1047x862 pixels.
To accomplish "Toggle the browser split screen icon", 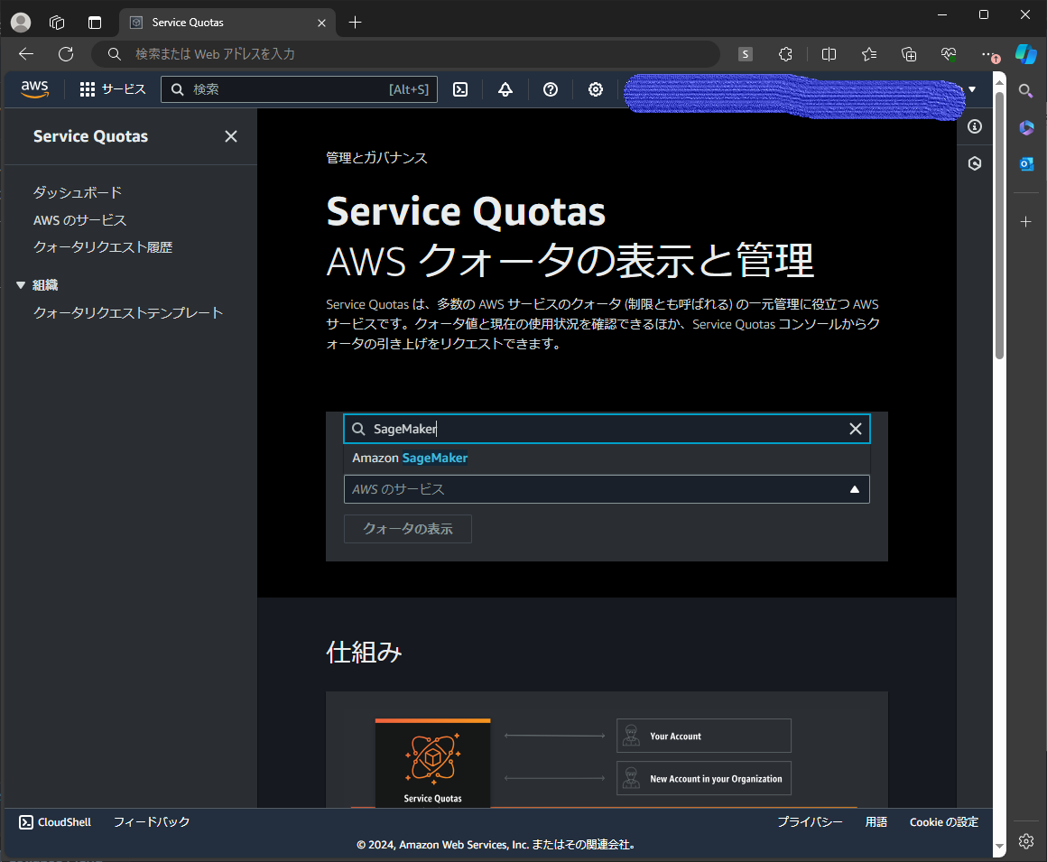I will (x=829, y=54).
